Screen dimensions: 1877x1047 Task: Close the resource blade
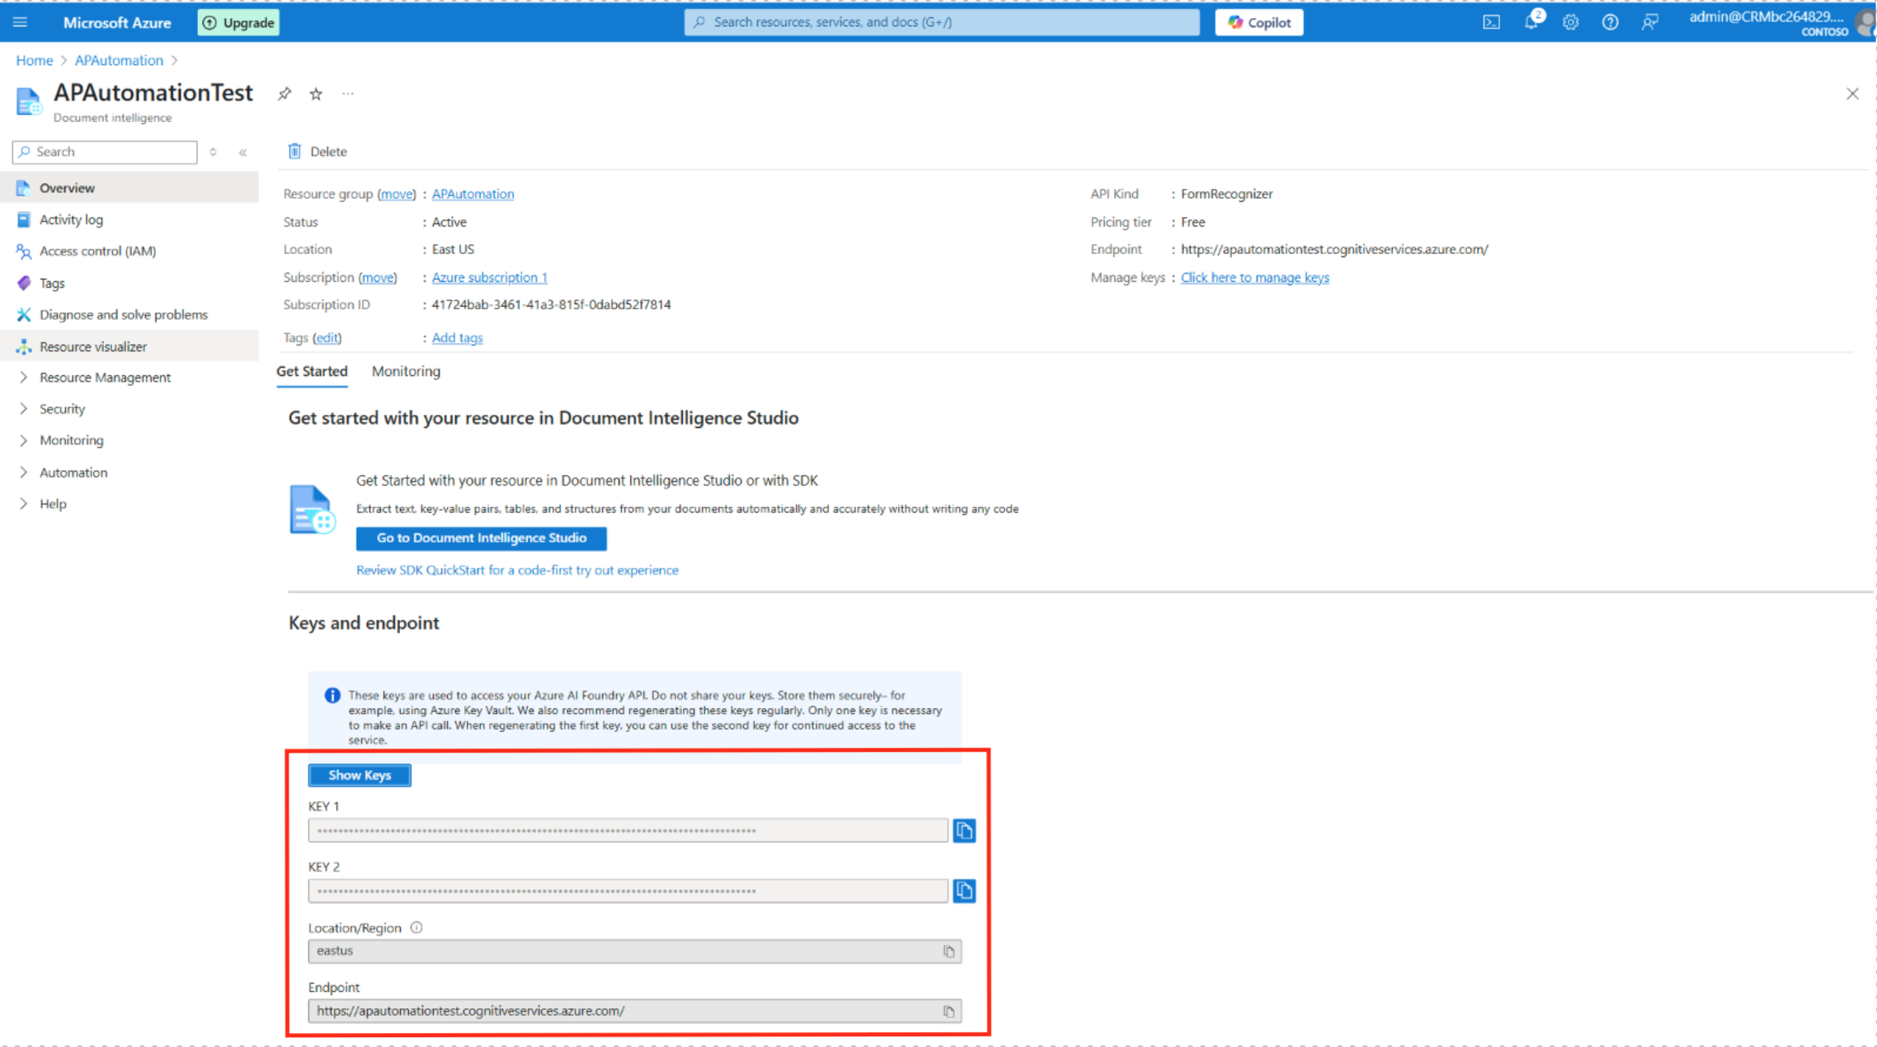(x=1852, y=94)
